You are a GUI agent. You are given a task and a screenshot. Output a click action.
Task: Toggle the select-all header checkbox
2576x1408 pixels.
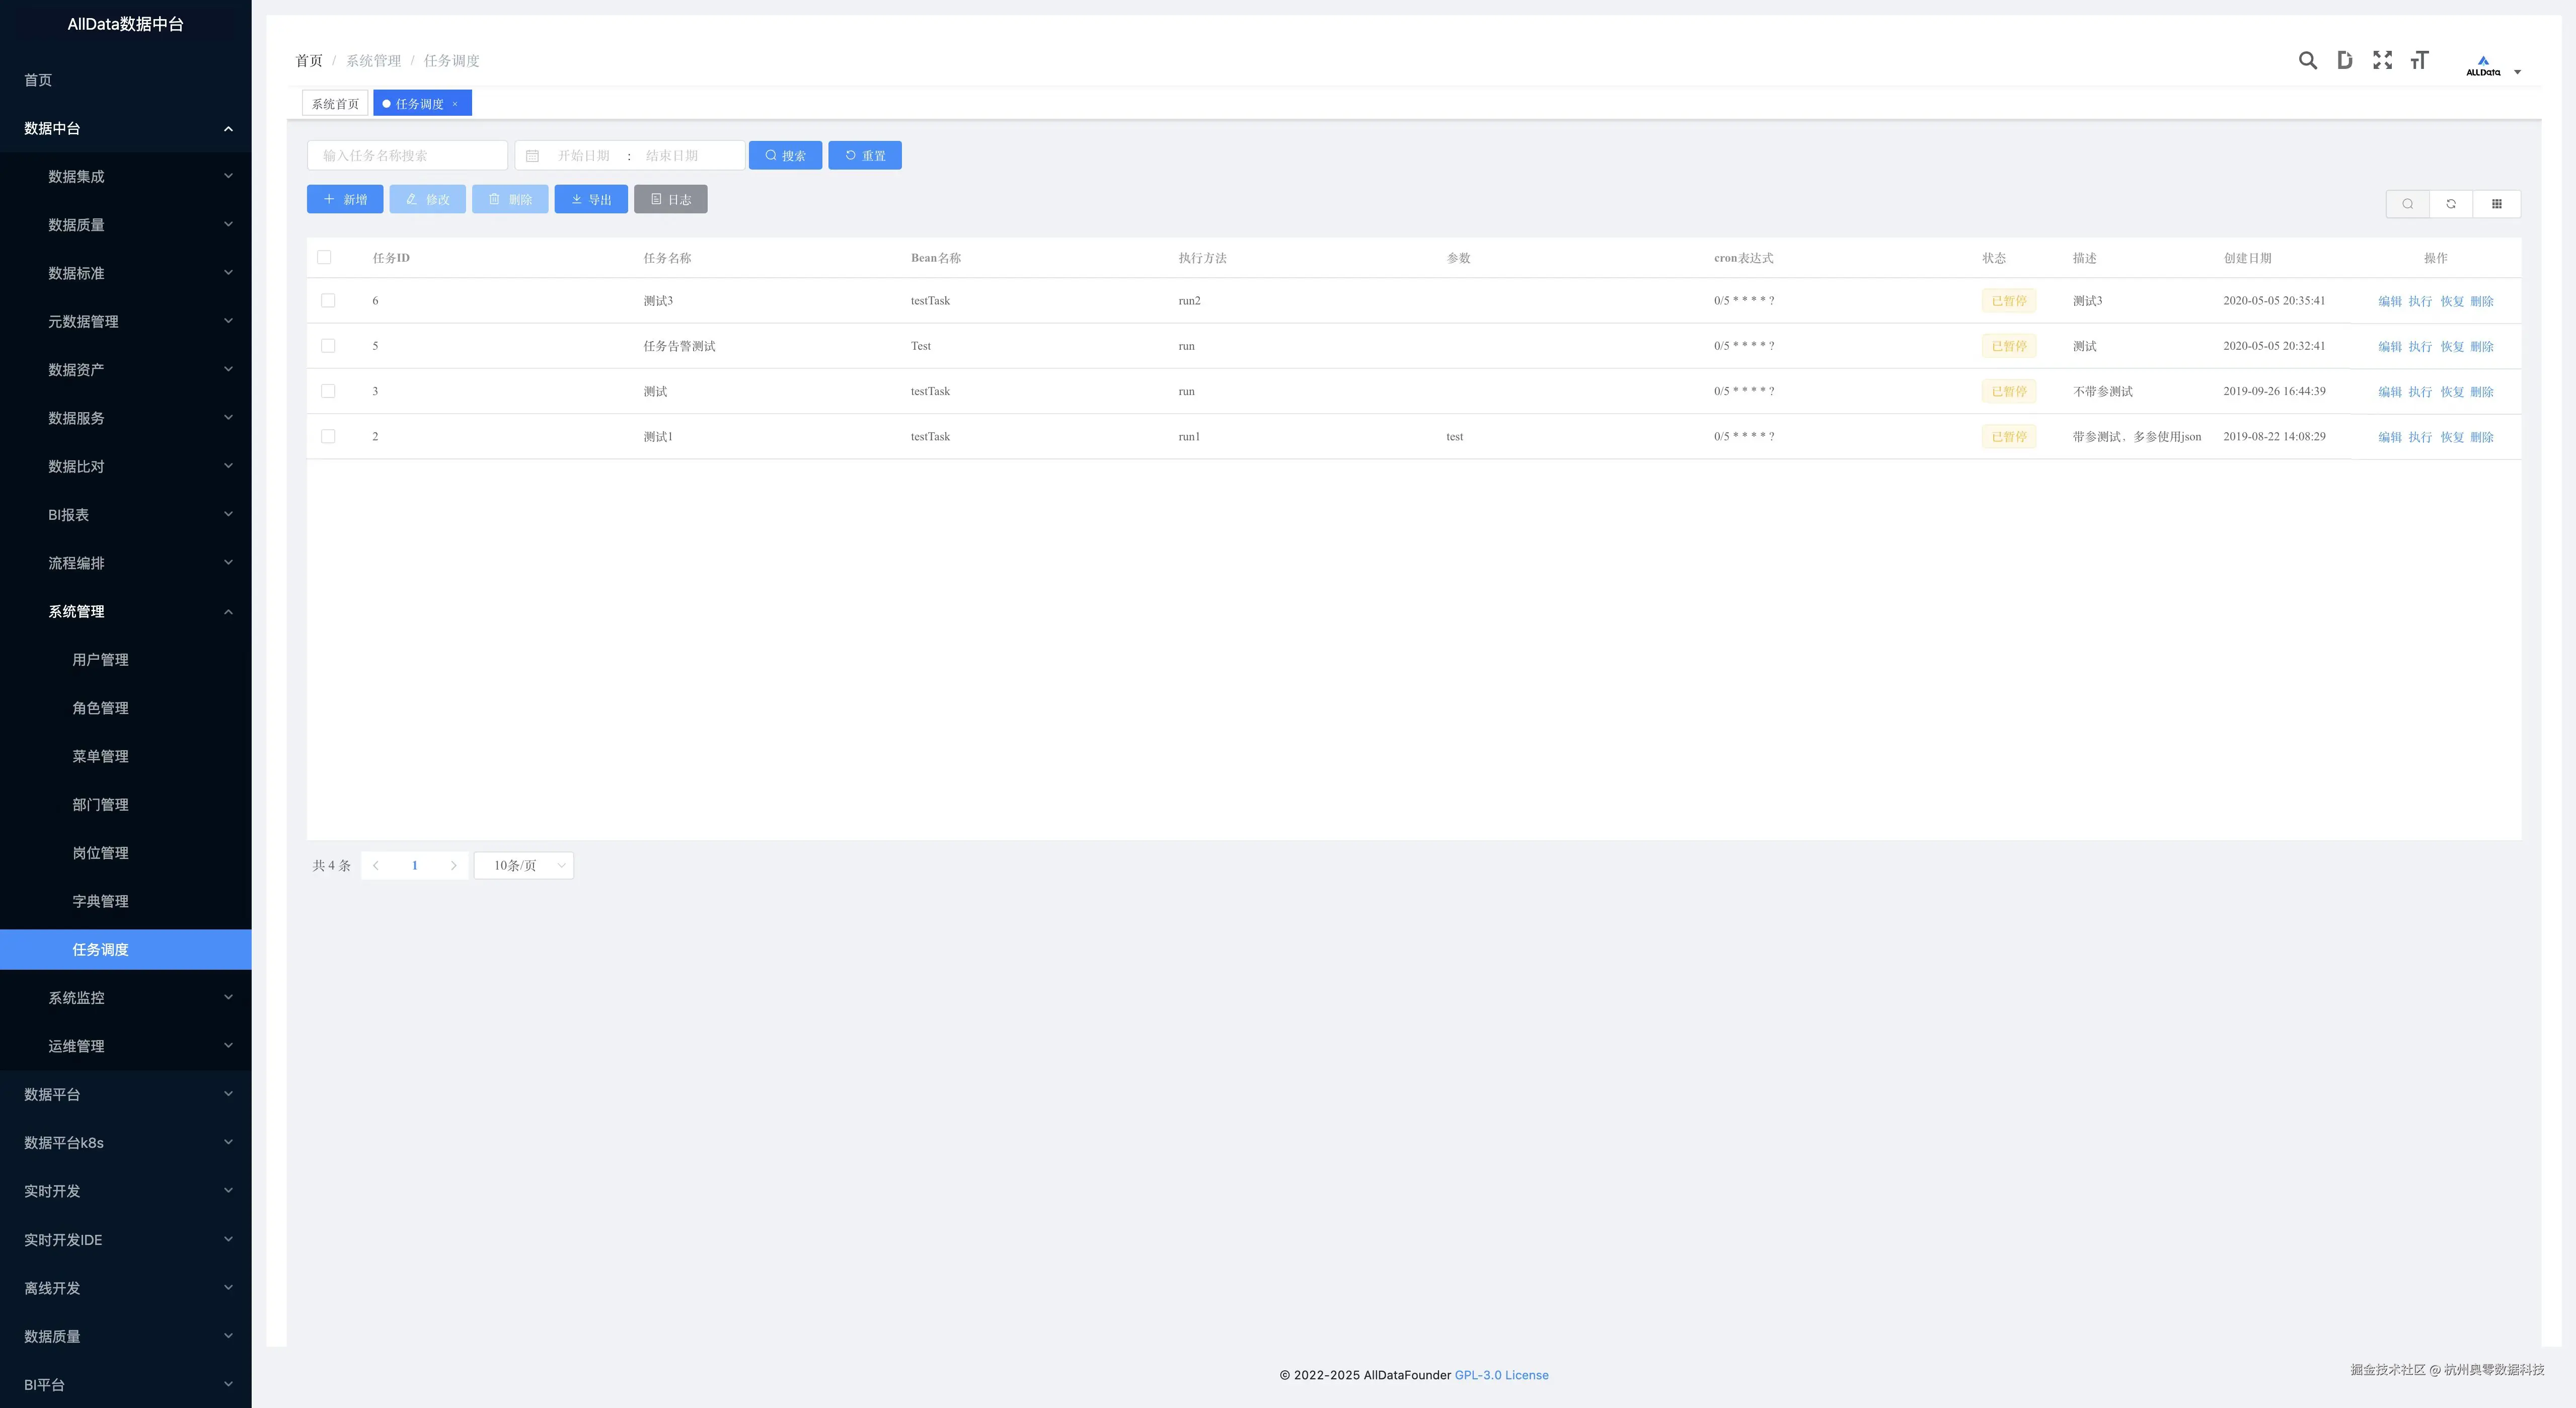point(324,258)
